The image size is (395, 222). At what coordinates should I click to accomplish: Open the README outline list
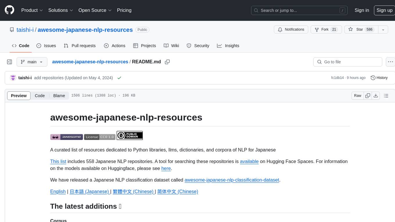[386, 96]
